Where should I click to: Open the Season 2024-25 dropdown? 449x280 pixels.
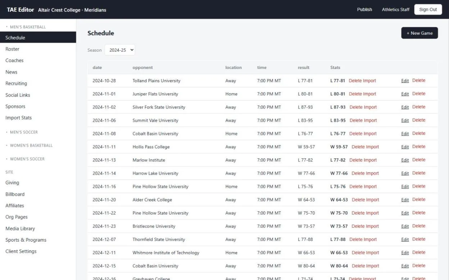pyautogui.click(x=120, y=50)
